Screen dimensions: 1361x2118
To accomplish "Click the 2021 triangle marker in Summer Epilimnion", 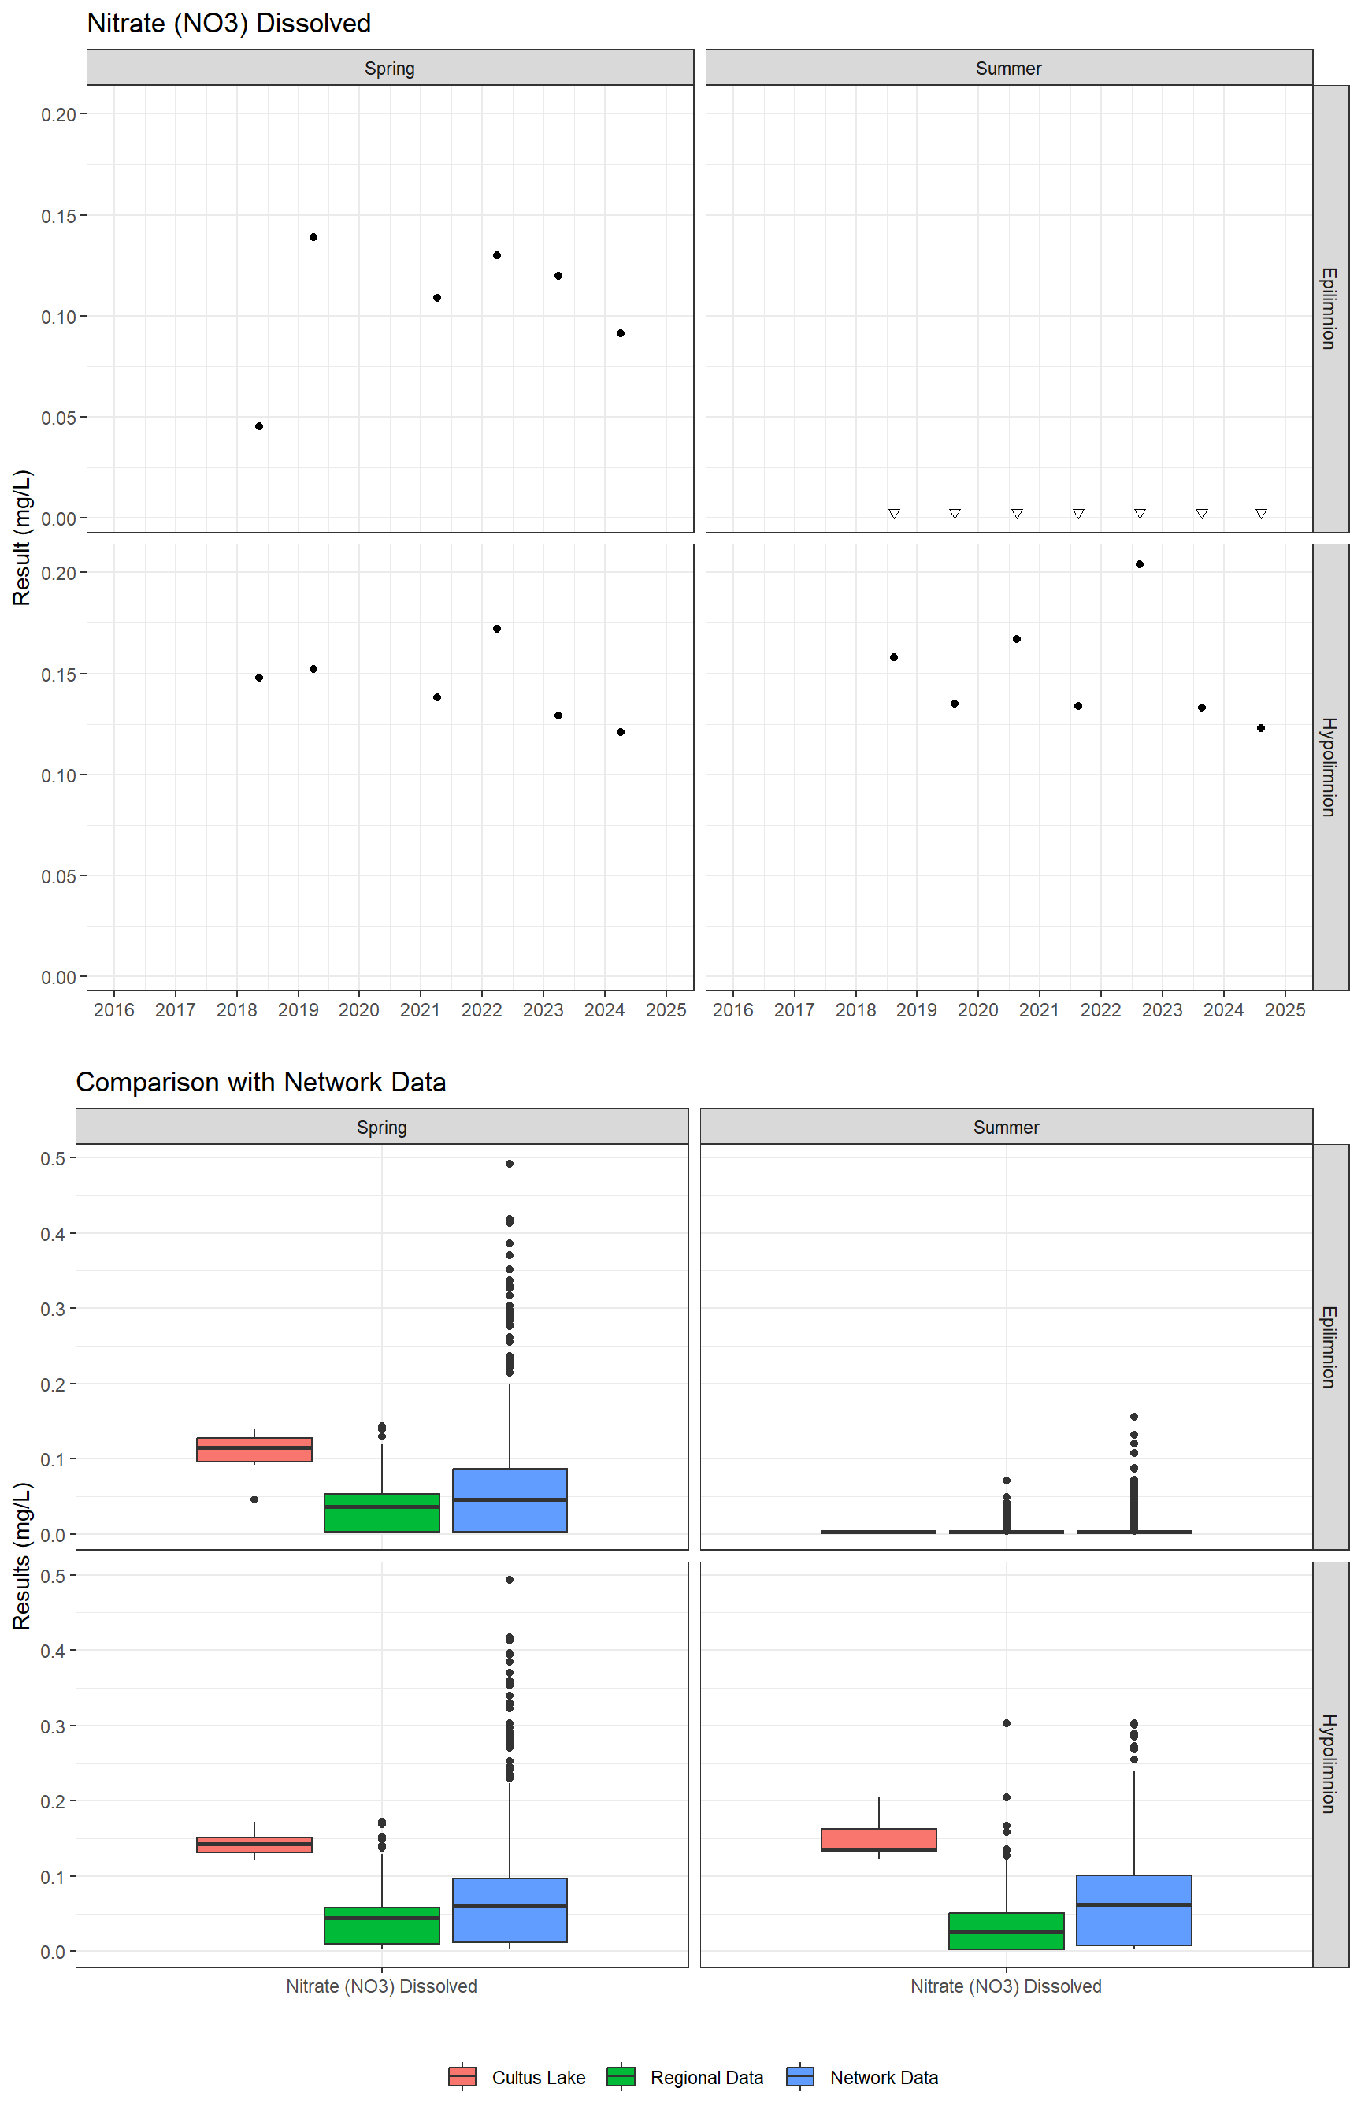I will [1079, 514].
